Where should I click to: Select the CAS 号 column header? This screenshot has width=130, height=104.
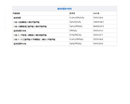click(x=96, y=13)
